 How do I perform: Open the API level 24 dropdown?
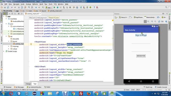[164, 17]
